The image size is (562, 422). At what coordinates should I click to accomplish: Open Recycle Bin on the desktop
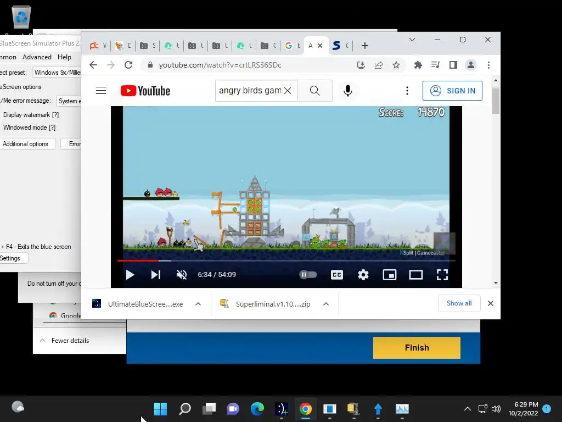[21, 16]
